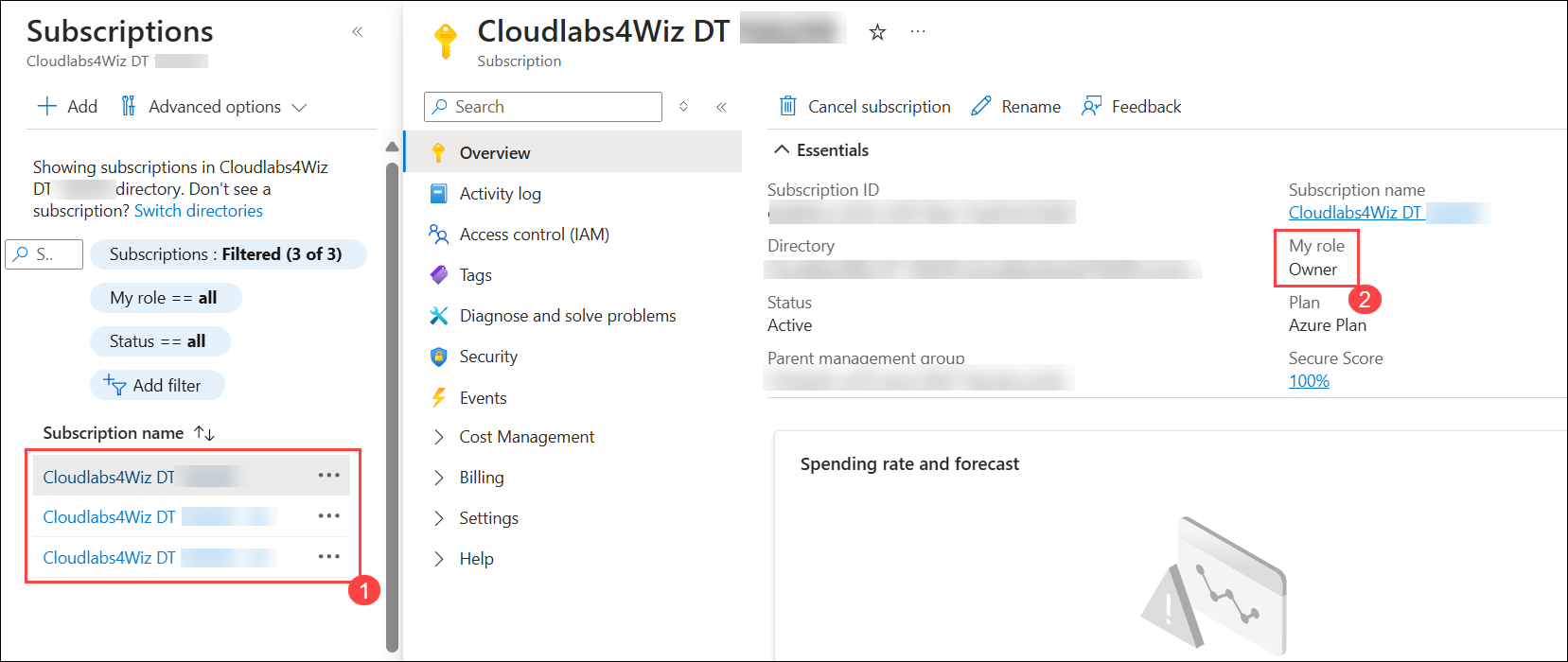Open ellipsis menu for first subscription row
This screenshot has width=1568, height=662.
(x=328, y=476)
